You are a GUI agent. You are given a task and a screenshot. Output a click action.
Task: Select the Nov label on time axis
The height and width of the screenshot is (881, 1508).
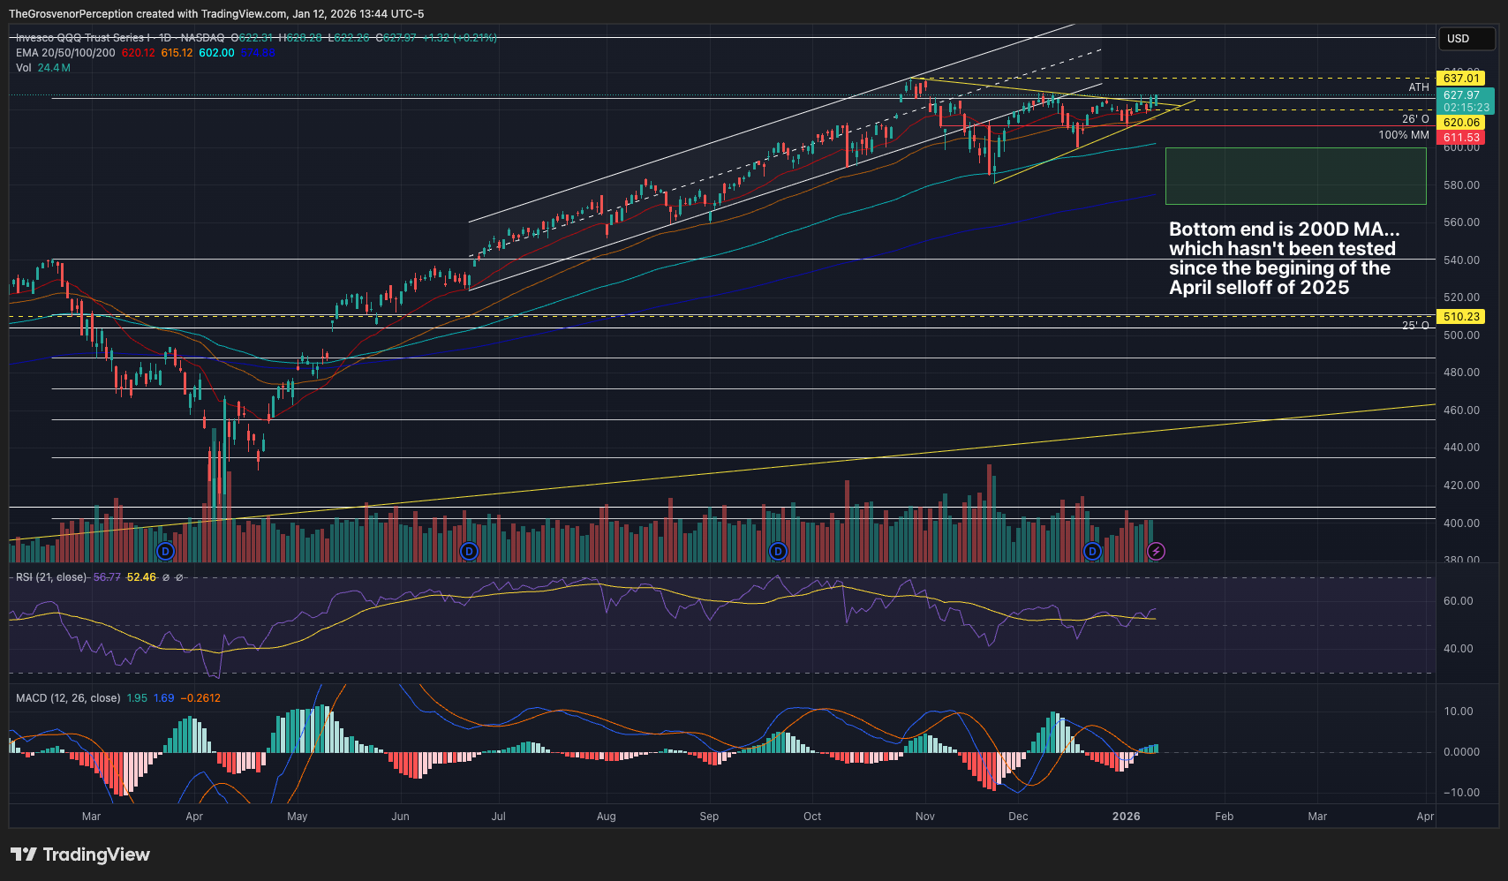coord(924,817)
